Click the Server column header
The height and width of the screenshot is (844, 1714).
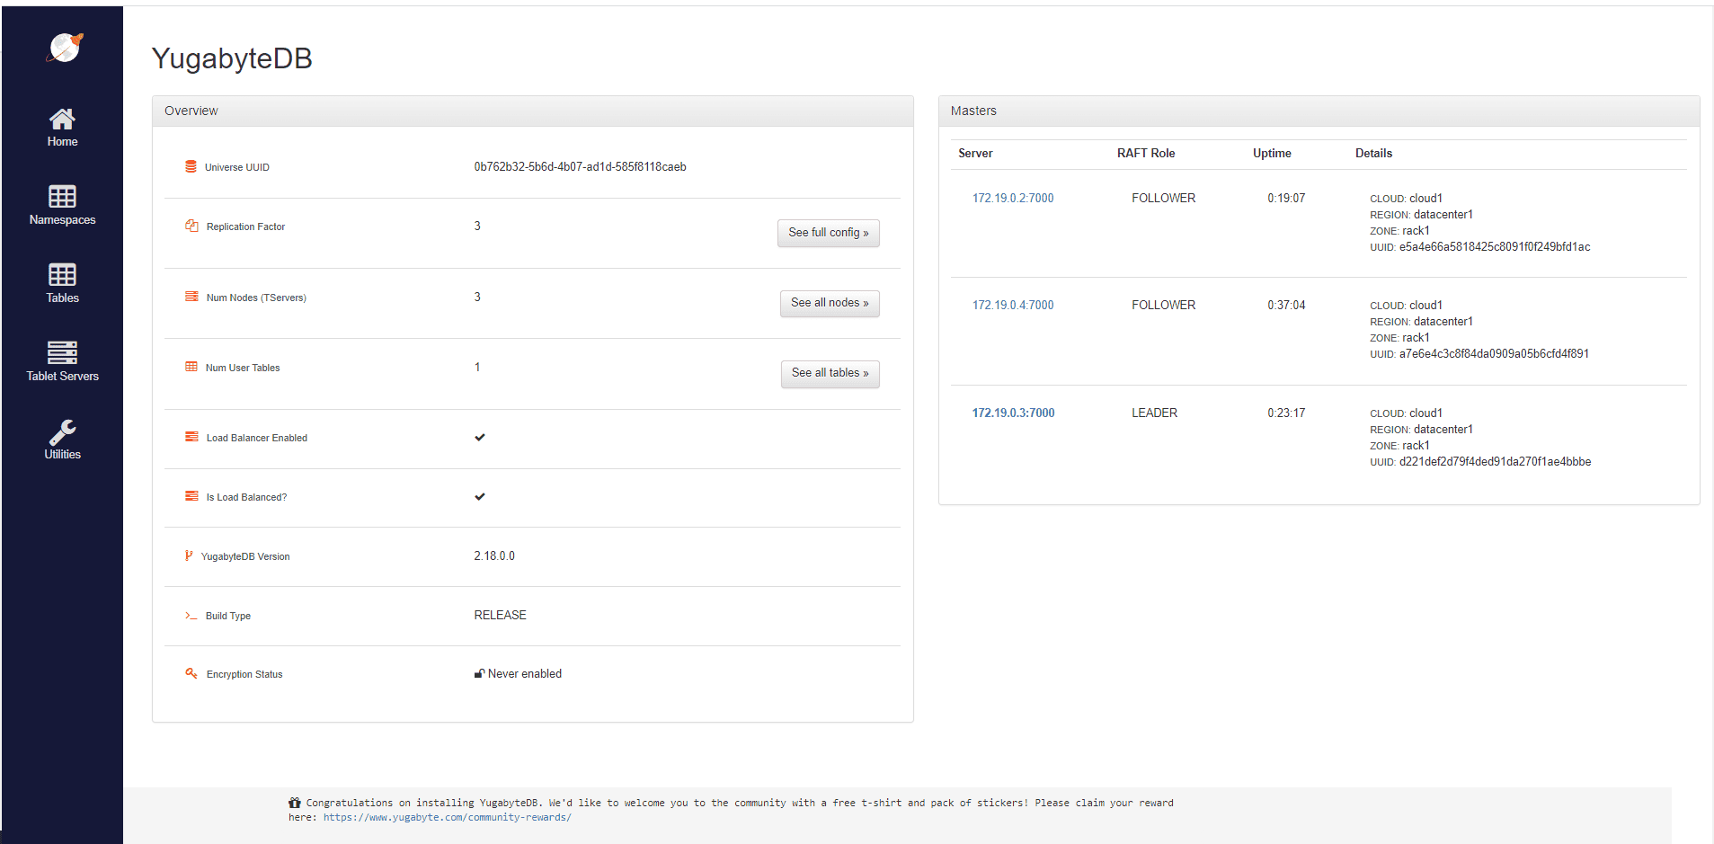[975, 153]
